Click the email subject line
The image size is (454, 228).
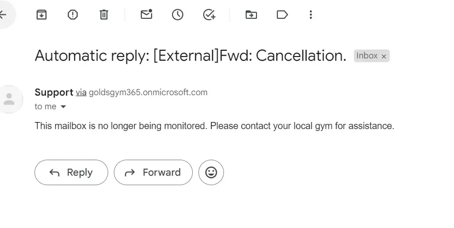tap(190, 56)
